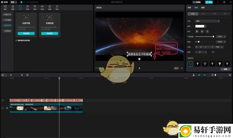Screen dimensions: 233x138
Task: Toggle the clear existing subtitles checkbox
Action: click(x=16, y=40)
